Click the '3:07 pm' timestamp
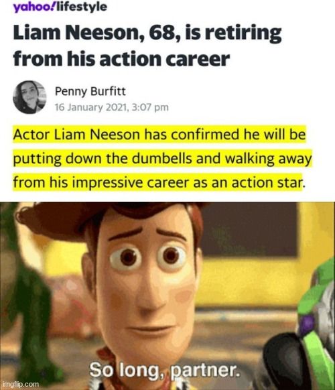 coord(150,107)
